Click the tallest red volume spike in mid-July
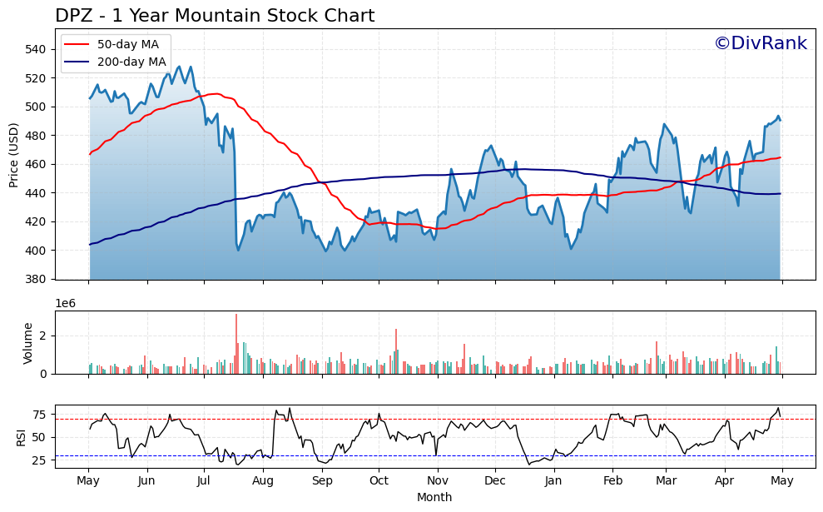 coord(236,344)
